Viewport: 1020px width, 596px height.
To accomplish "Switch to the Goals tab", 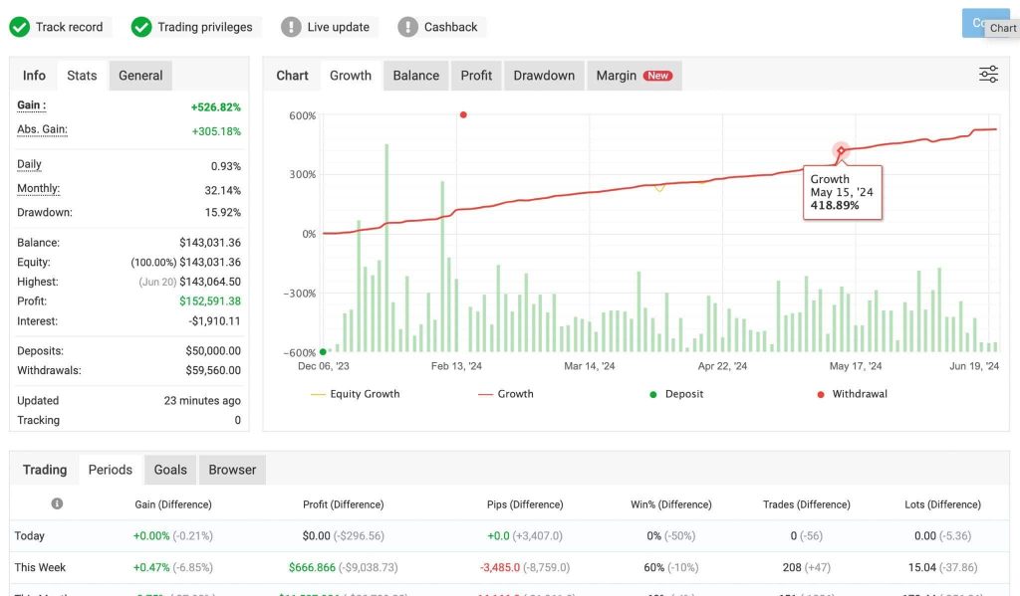I will coord(170,470).
